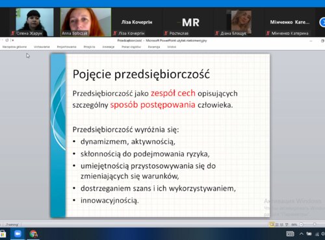Click the red text 'zespół cech'

coord(173,93)
